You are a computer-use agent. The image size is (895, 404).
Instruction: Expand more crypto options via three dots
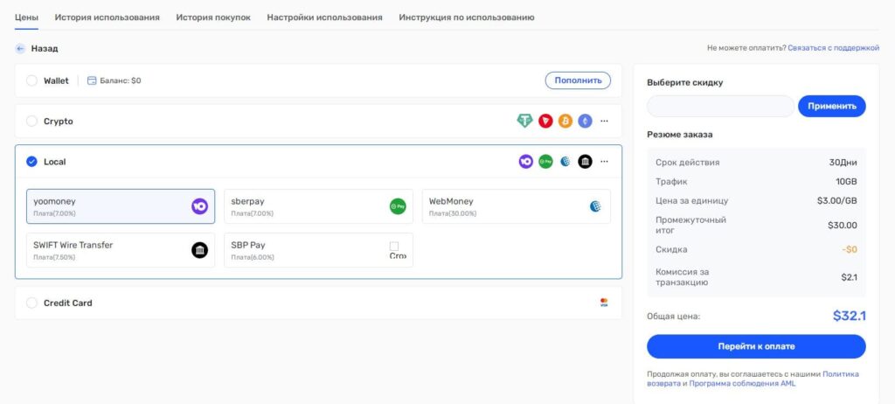(x=605, y=122)
